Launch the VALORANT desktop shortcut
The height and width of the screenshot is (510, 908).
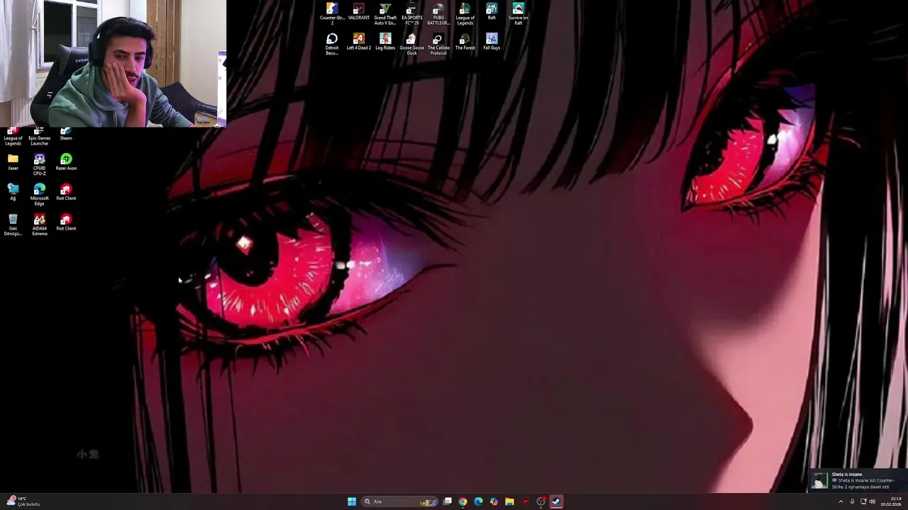(358, 12)
